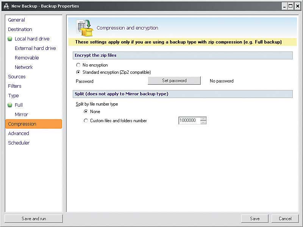Click the Save button

(255, 219)
